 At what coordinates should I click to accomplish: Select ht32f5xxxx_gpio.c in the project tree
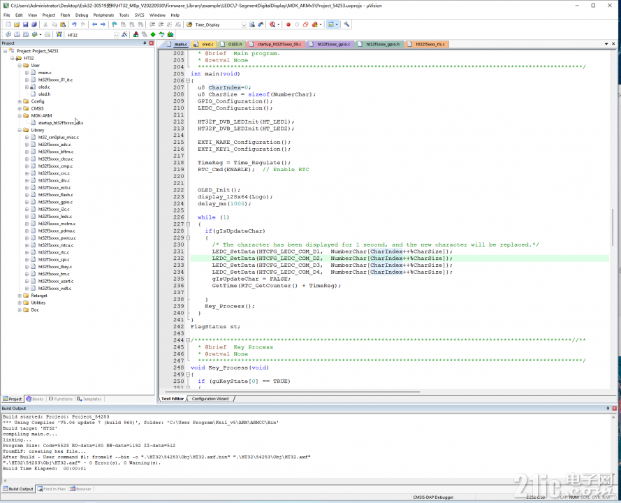point(55,202)
